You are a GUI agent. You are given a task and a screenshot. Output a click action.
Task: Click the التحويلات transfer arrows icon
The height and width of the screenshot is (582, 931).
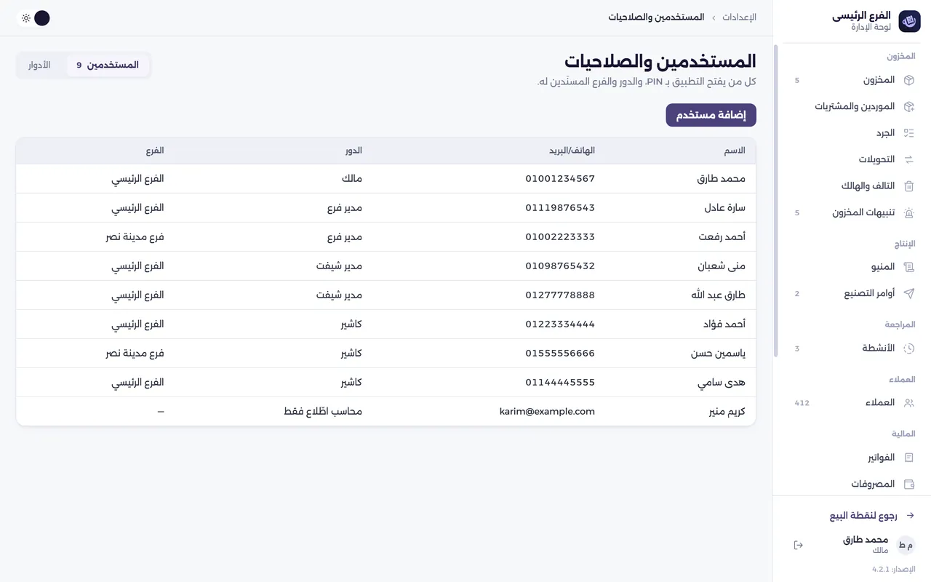[x=908, y=159]
